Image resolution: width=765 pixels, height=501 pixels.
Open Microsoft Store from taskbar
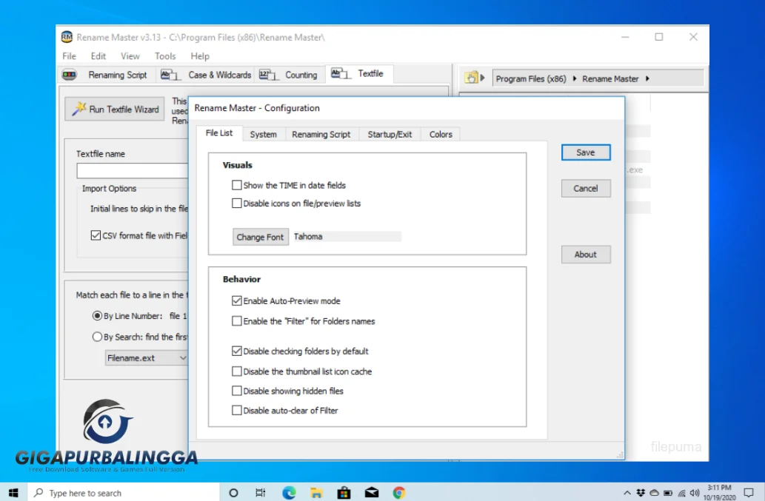click(x=344, y=493)
